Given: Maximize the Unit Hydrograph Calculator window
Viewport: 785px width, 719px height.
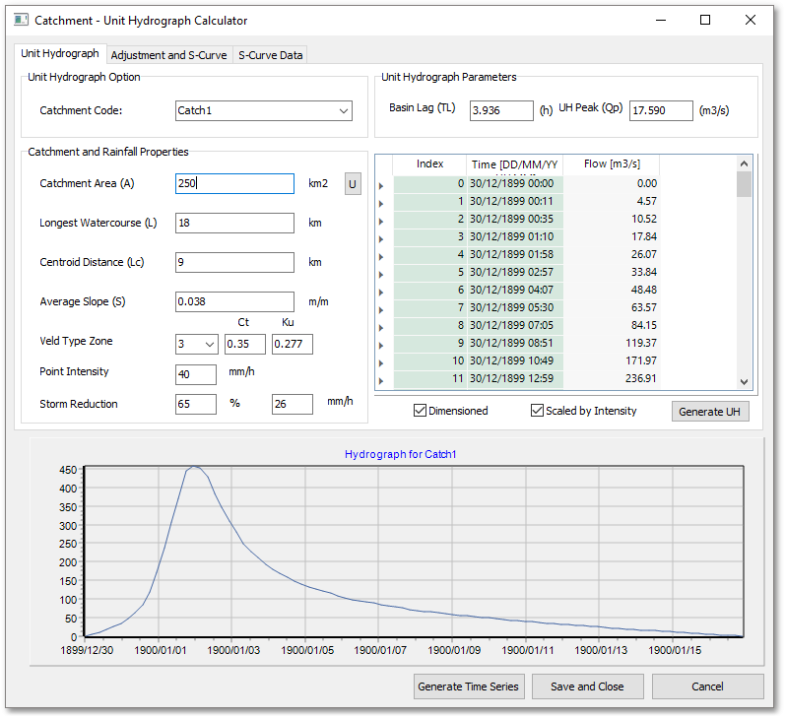Looking at the screenshot, I should pyautogui.click(x=705, y=20).
